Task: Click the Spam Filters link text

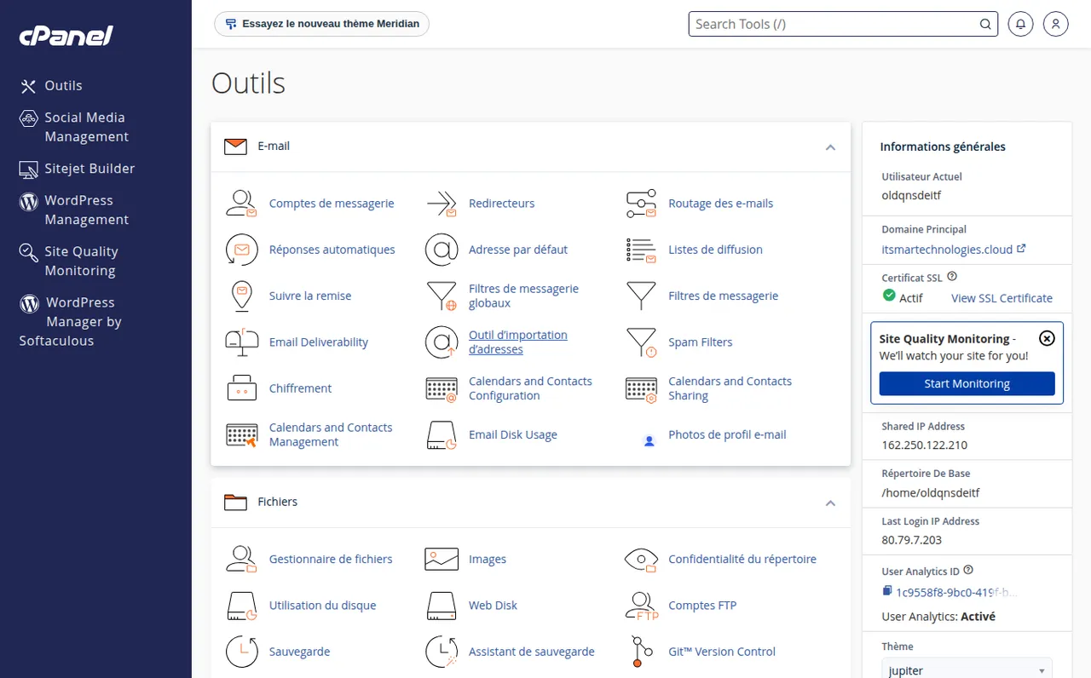Action: tap(701, 342)
